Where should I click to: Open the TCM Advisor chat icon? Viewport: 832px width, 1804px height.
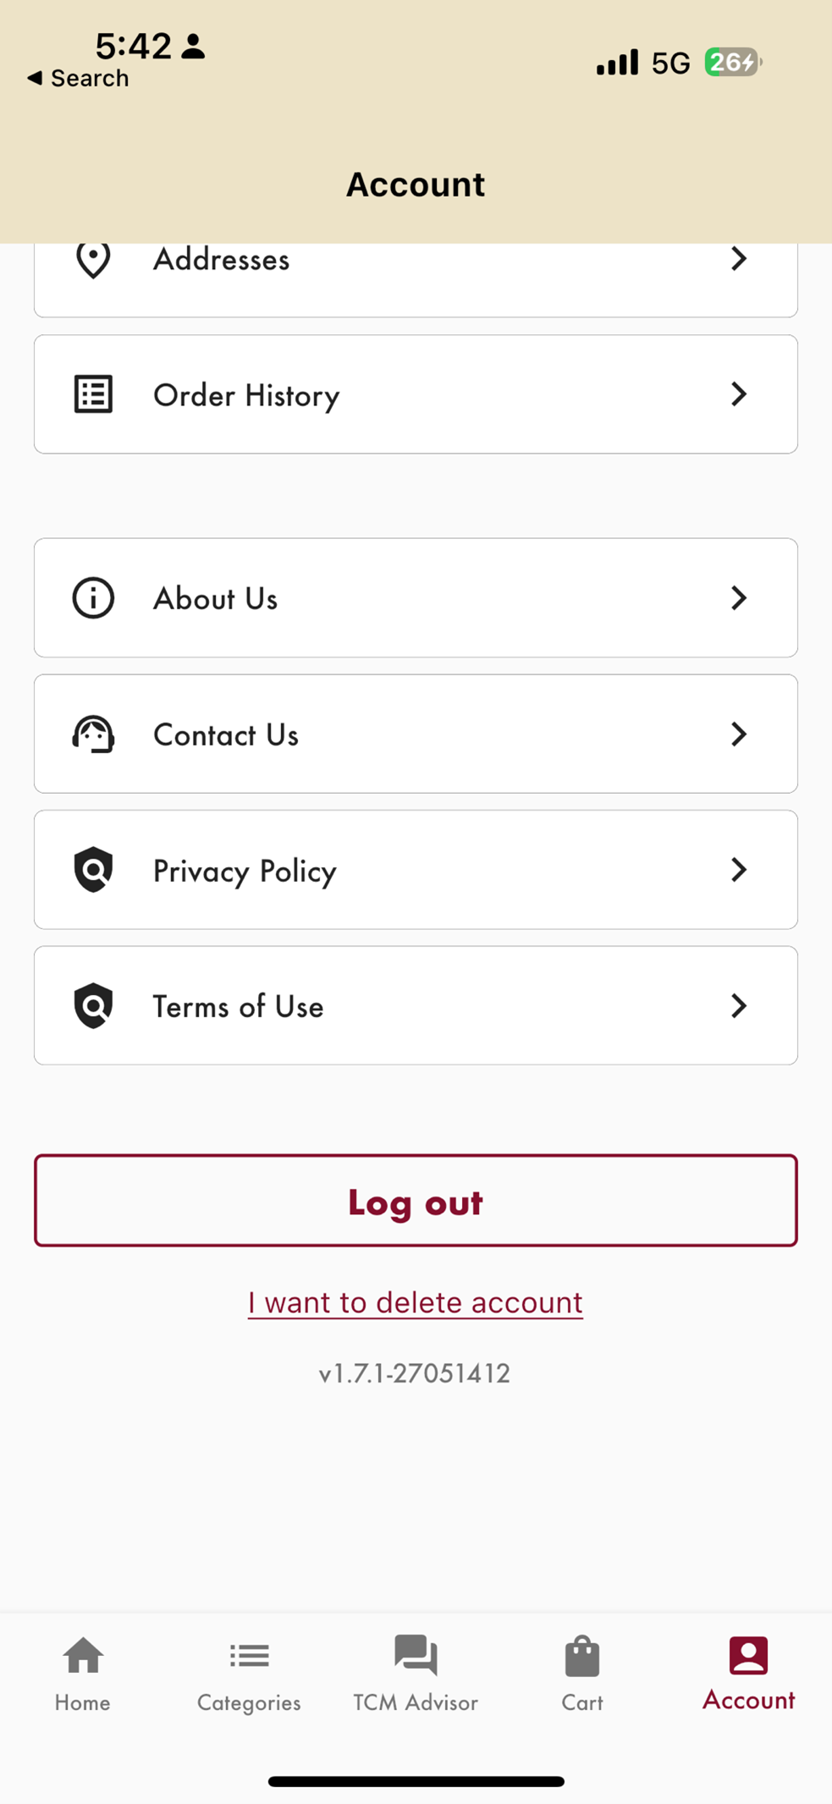416,1655
